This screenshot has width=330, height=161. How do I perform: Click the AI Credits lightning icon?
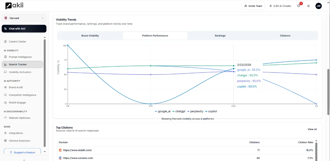tap(271, 6)
